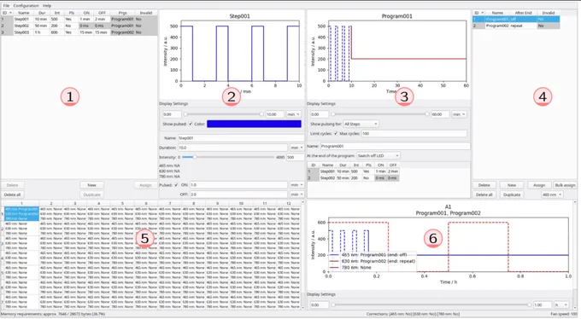This screenshot has height=319, width=581.
Task: Click Delete all below the programs list
Action: [x=484, y=194]
